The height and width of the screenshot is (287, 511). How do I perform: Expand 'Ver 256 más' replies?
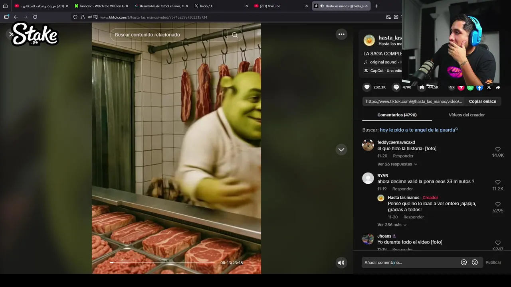pyautogui.click(x=392, y=225)
